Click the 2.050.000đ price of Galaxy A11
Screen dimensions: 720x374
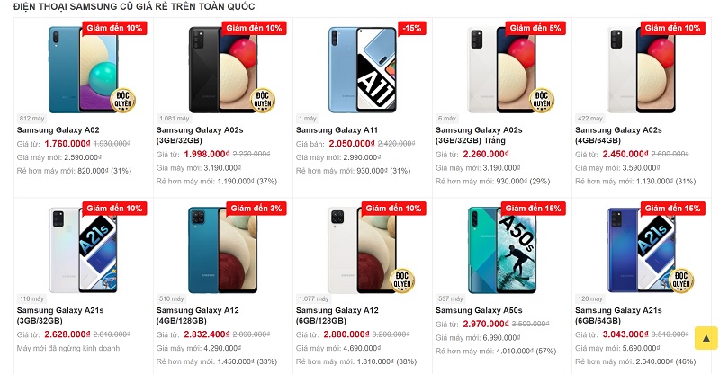tap(351, 144)
